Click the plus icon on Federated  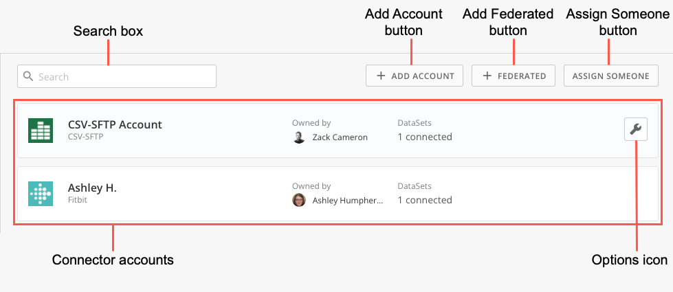click(x=487, y=76)
